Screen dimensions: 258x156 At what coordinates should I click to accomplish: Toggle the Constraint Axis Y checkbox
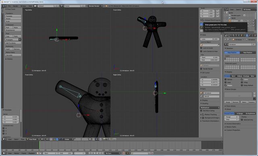pos(4,131)
